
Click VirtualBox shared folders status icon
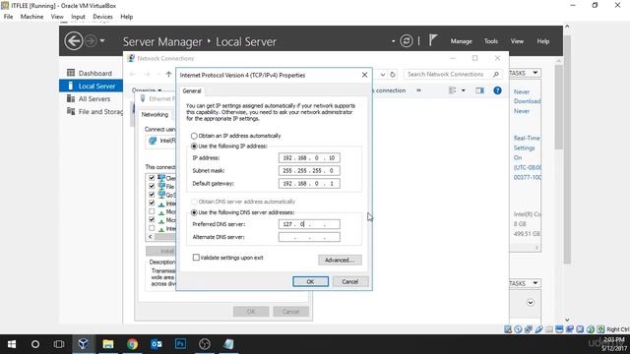point(549,329)
